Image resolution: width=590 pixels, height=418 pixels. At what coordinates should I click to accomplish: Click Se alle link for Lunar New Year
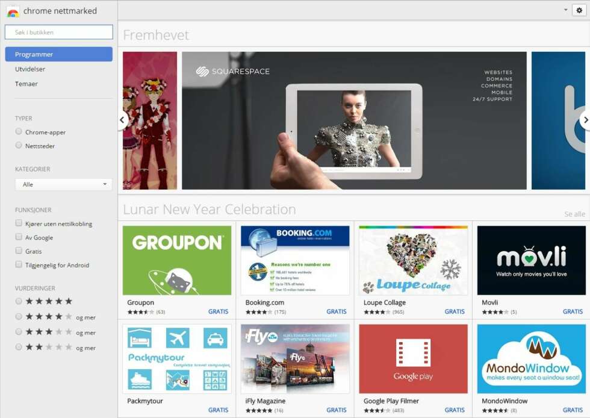[x=574, y=214]
